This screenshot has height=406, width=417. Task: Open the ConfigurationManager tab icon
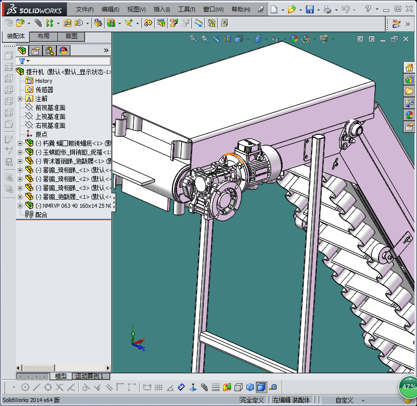(x=50, y=50)
